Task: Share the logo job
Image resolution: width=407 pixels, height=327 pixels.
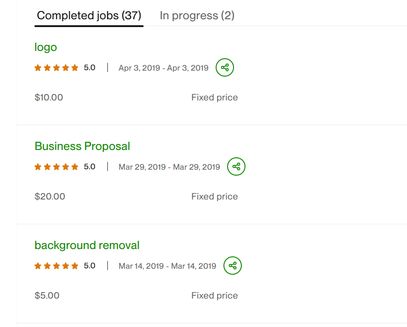Action: tap(225, 68)
